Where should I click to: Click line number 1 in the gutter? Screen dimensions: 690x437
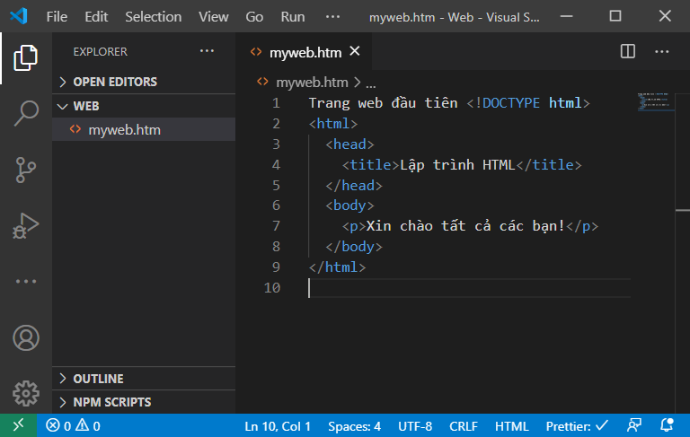(276, 103)
